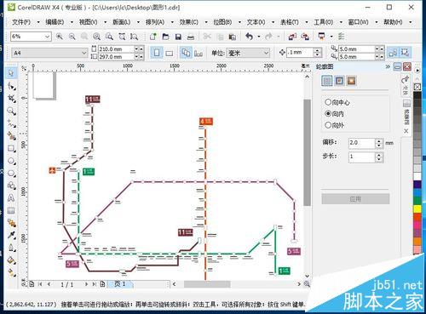Image resolution: width=426 pixels, height=314 pixels.
Task: Click the Print icon
Action: [x=191, y=37]
